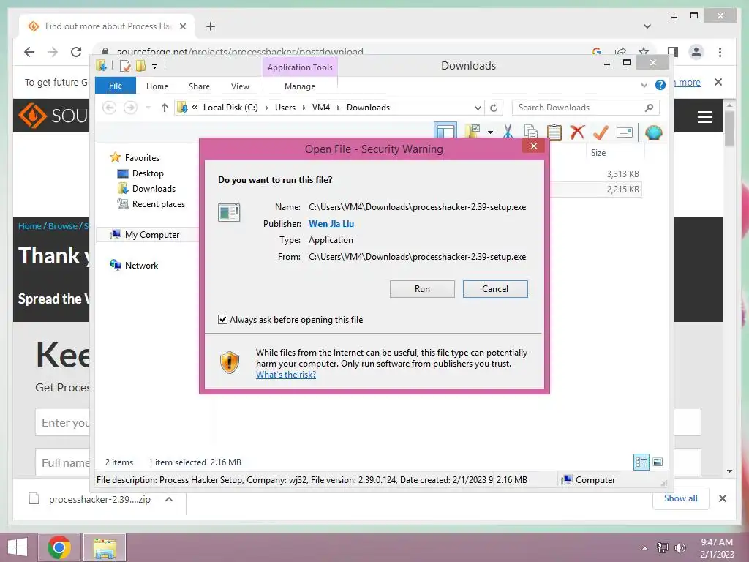Reload the Chrome page
The image size is (749, 562).
click(x=76, y=52)
